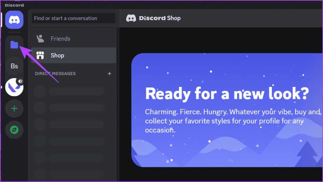Viewport: 323px width, 182px height.
Task: Click the Discord logo in Shop header
Action: [131, 18]
